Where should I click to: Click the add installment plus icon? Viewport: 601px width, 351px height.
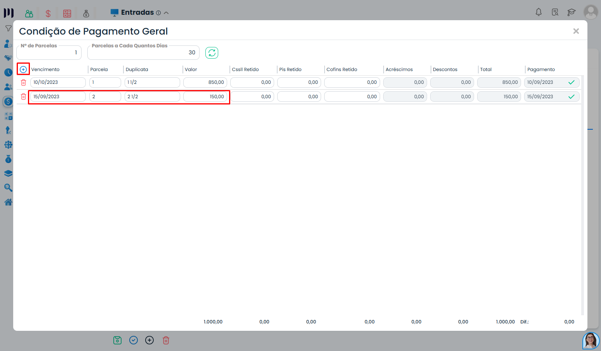point(23,70)
